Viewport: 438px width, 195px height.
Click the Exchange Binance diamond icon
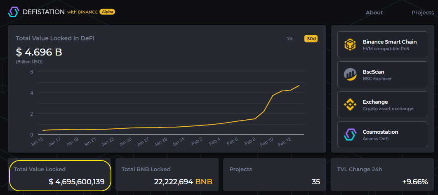tap(350, 104)
